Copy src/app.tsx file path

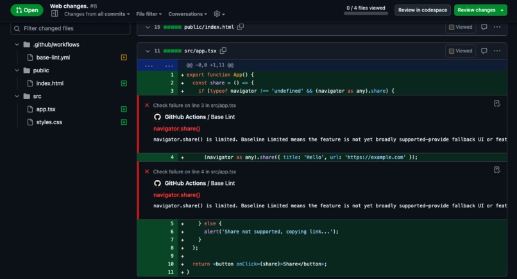(x=223, y=51)
